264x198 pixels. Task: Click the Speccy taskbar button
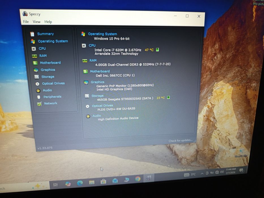tap(149, 178)
